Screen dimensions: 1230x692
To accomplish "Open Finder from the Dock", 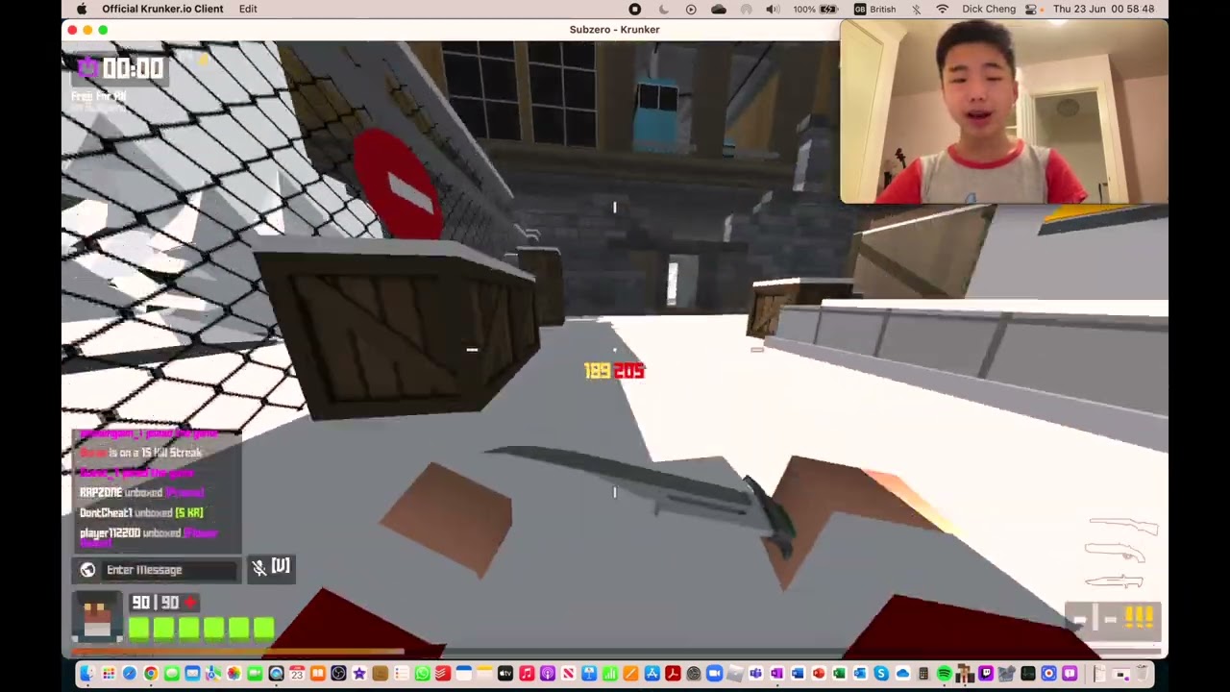I will pos(86,674).
